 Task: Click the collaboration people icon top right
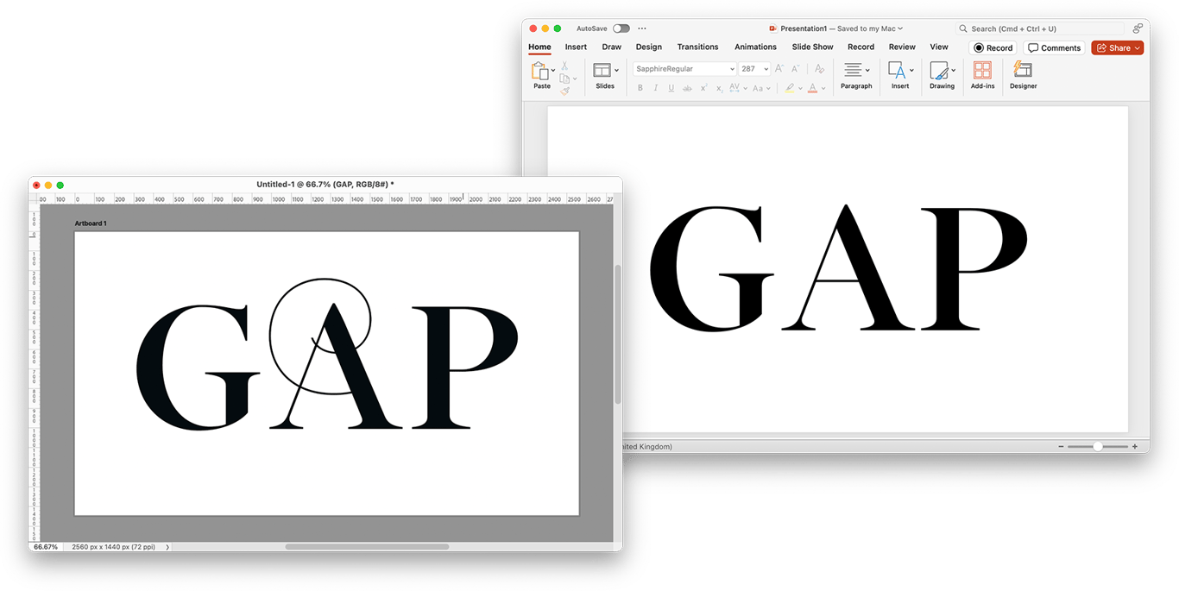(1138, 28)
